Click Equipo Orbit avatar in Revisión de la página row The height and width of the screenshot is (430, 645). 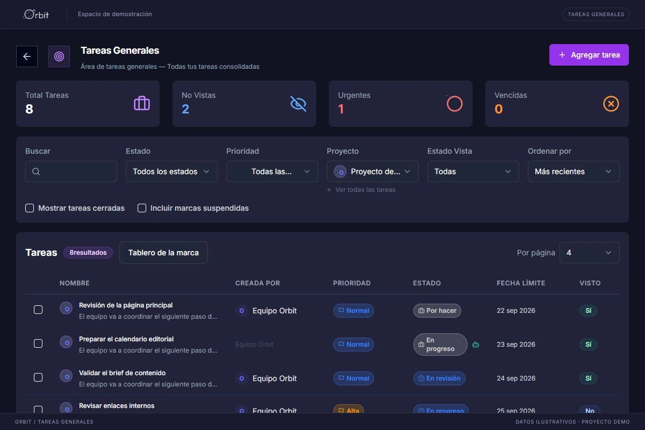(242, 311)
